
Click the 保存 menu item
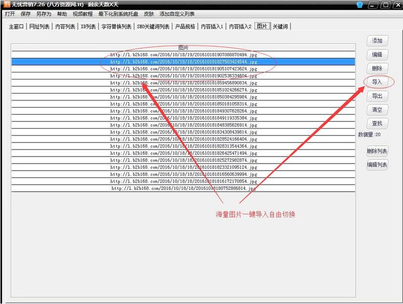click(x=26, y=14)
